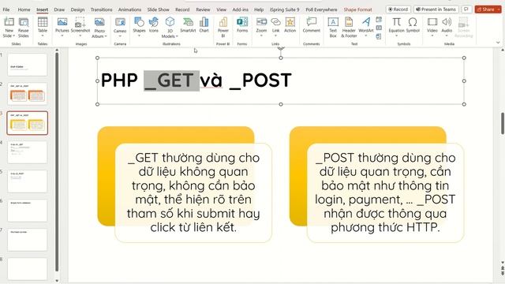This screenshot has width=505, height=284.
Task: Click the "_POST thường dùng cho" text card
Action: point(385,192)
